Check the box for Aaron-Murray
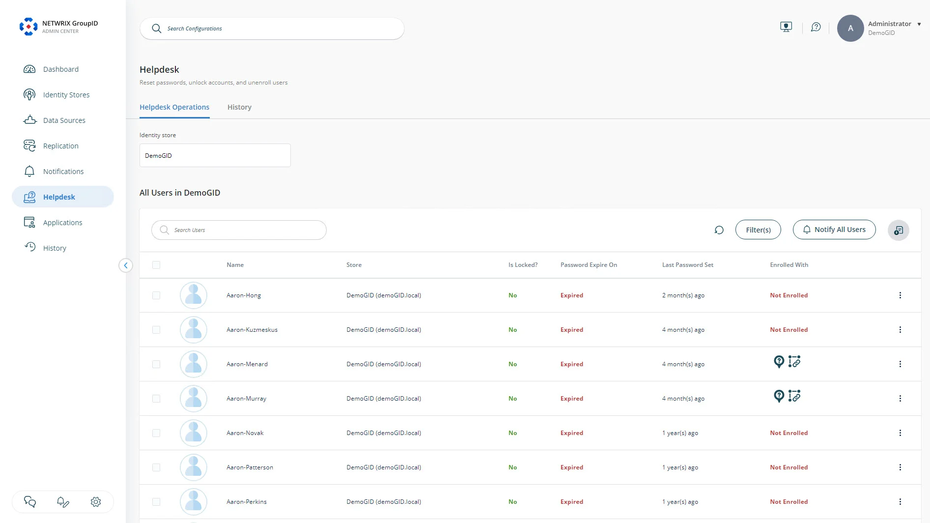This screenshot has height=523, width=930. coord(156,399)
